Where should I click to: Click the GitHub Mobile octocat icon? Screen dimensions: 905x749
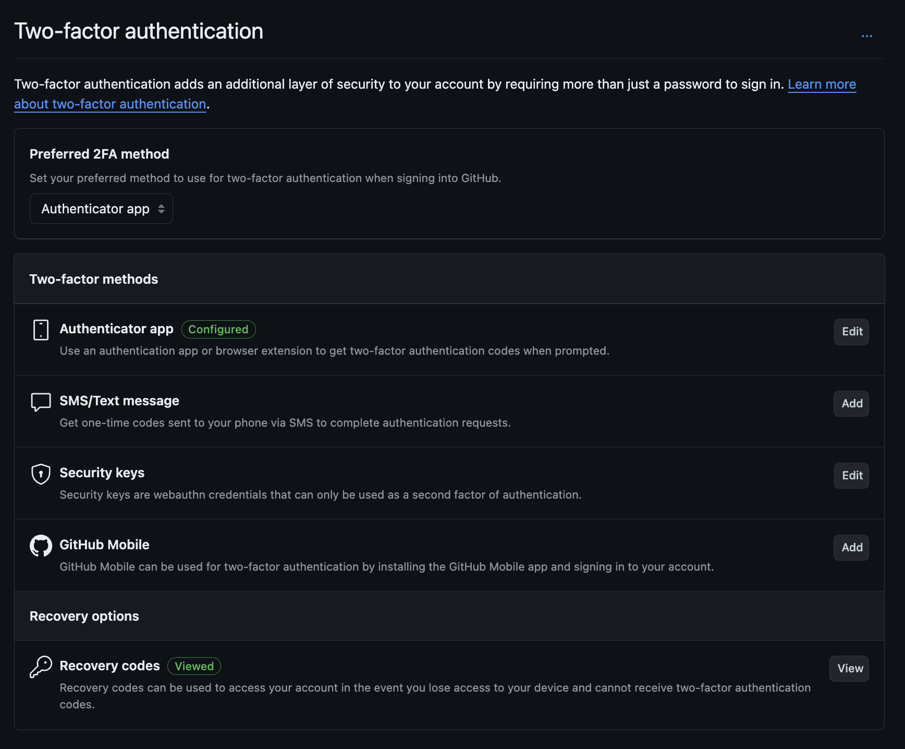pyautogui.click(x=41, y=546)
